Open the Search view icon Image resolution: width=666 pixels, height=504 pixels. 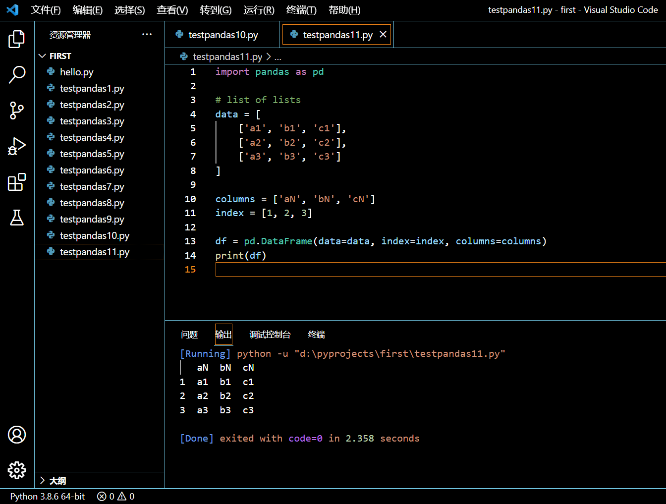pyautogui.click(x=17, y=75)
